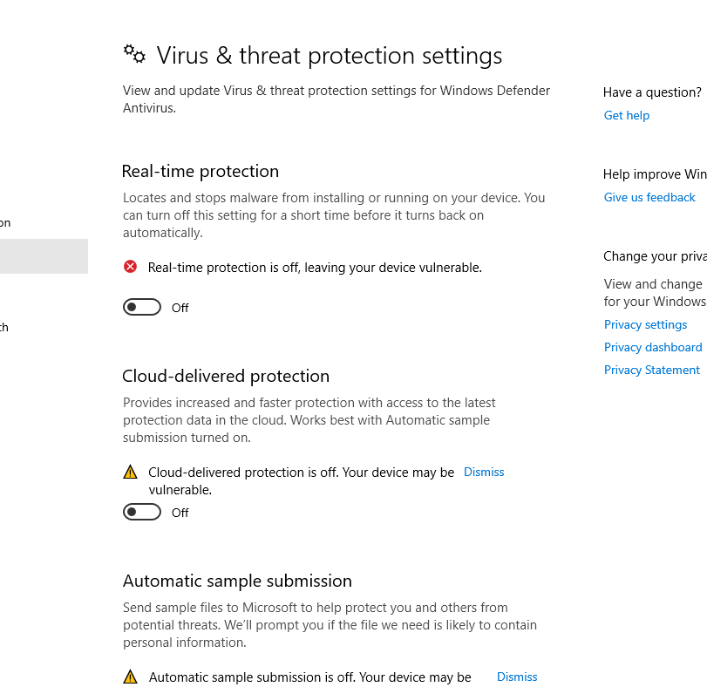Click the gears icon beside the page title

click(x=134, y=54)
